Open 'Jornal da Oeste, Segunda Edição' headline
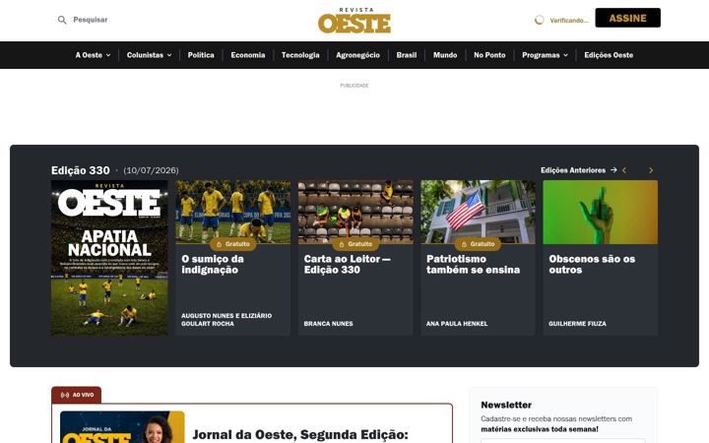The width and height of the screenshot is (709, 443). 300,435
